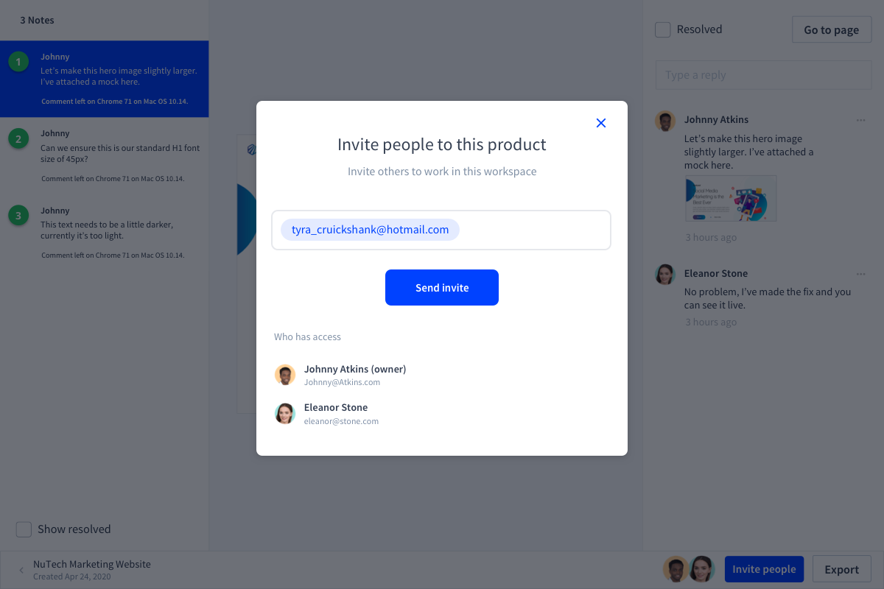
Task: Click the Export button
Action: 841,569
